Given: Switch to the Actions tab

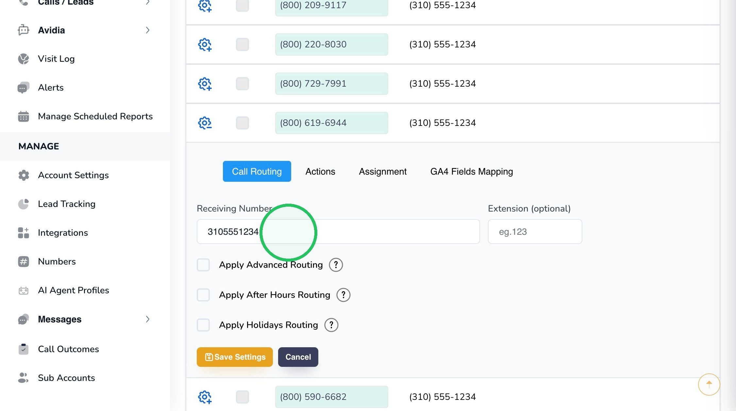Looking at the screenshot, I should coord(320,171).
